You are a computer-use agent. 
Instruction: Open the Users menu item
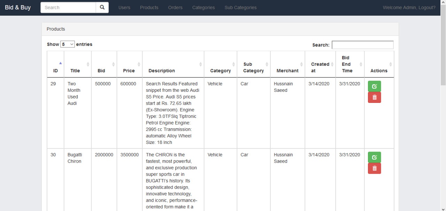(x=124, y=7)
